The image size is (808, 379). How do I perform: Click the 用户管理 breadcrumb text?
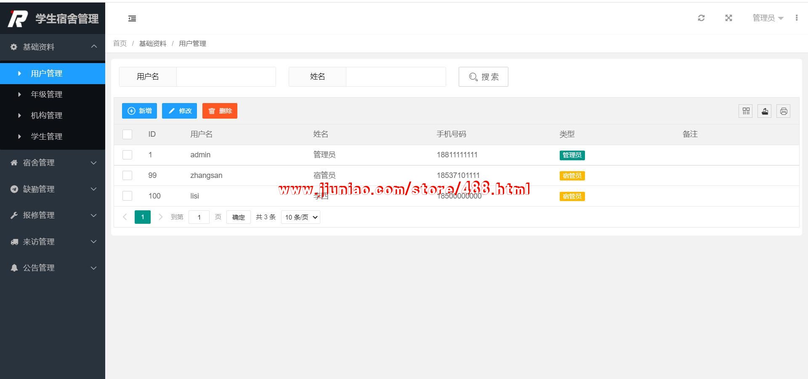(192, 43)
